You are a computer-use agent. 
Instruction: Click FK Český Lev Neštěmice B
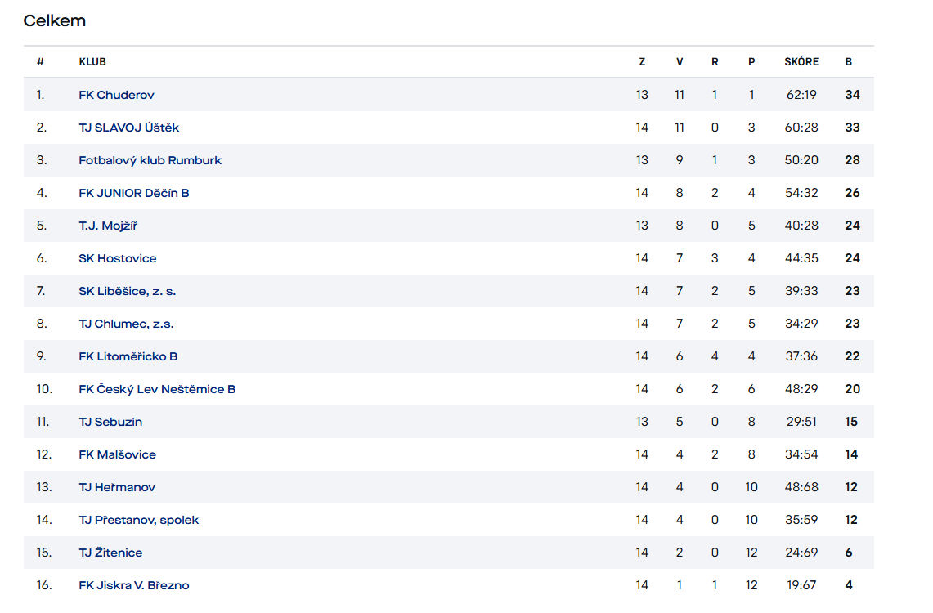[157, 389]
